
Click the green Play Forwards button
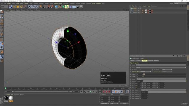tap(91, 92)
